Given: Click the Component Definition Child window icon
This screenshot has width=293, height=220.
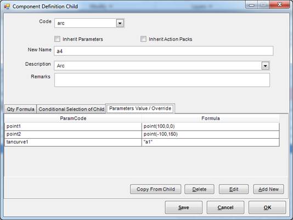Looking at the screenshot, I should (7, 7).
